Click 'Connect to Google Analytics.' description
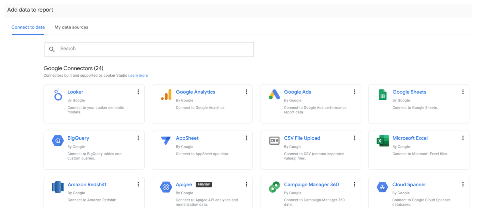This screenshot has width=478, height=218. 200,108
